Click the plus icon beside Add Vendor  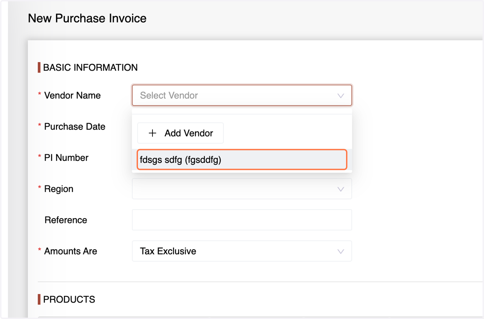click(x=152, y=133)
